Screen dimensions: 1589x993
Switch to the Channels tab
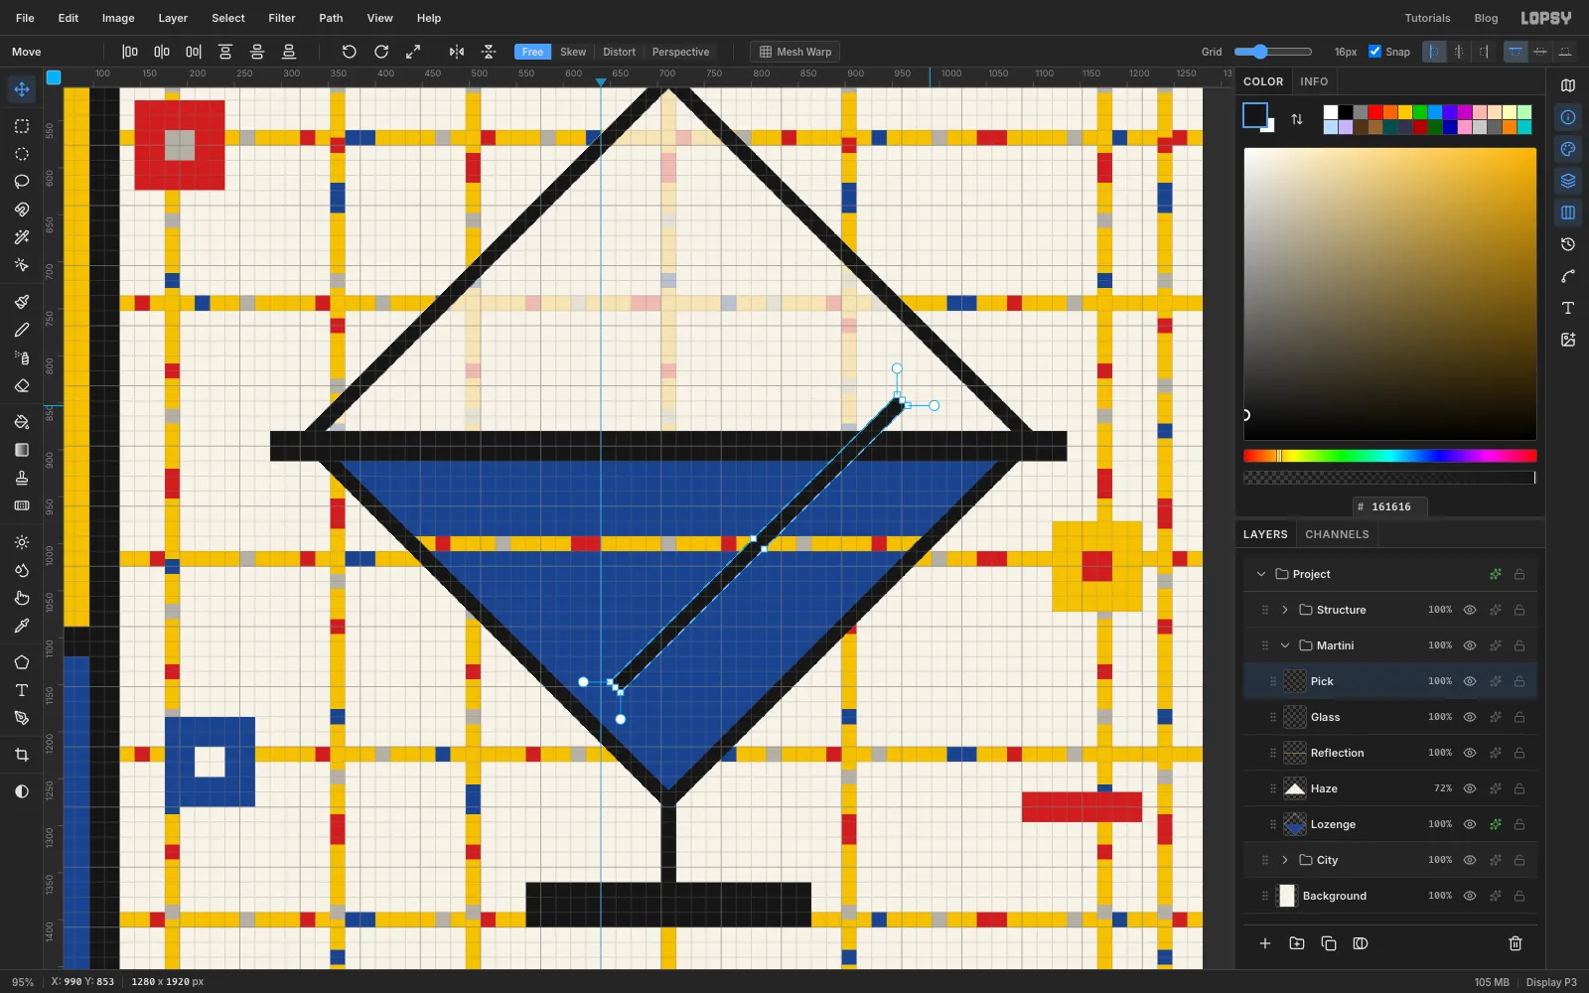click(1337, 534)
